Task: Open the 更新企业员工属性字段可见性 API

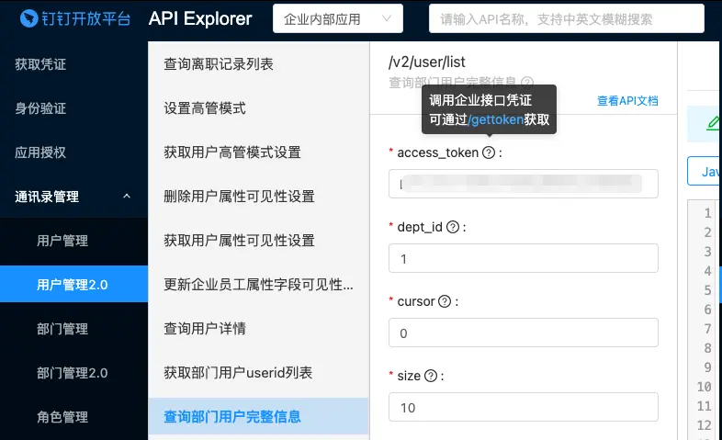Action: tap(258, 285)
